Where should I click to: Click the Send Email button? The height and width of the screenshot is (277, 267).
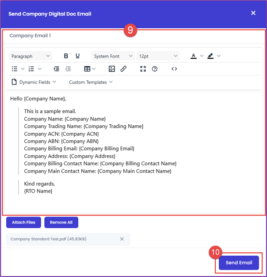point(239,262)
